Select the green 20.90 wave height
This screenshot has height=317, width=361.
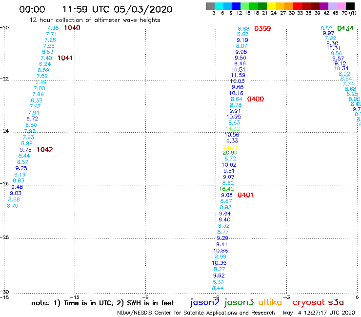tap(230, 153)
